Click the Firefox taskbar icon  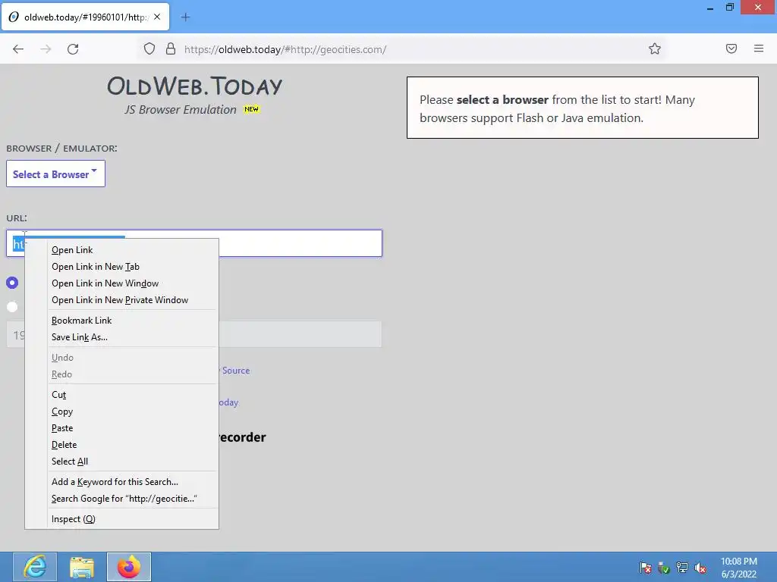pyautogui.click(x=129, y=567)
